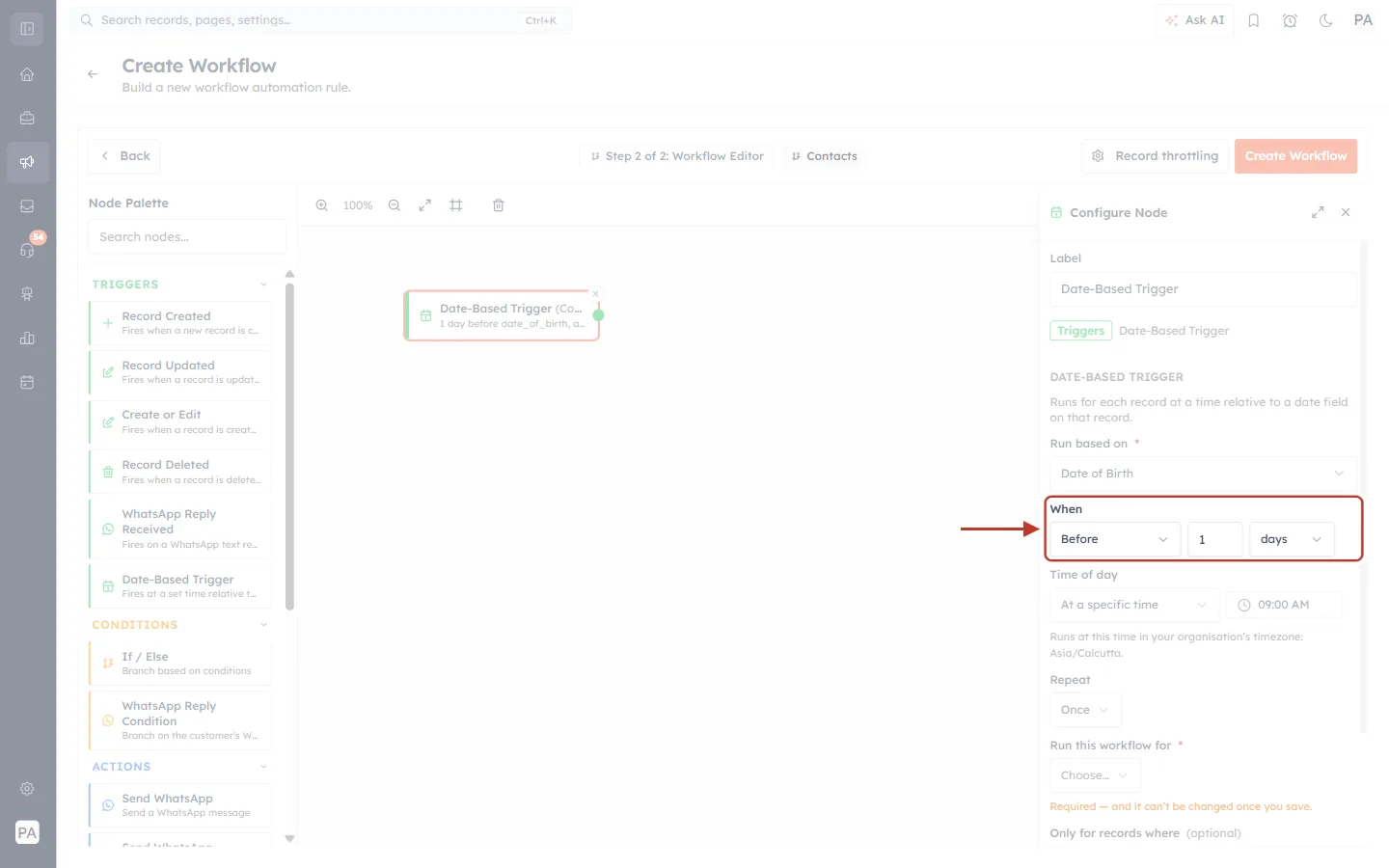Open the Repeat Once dropdown
This screenshot has width=1389, height=868.
coord(1085,710)
